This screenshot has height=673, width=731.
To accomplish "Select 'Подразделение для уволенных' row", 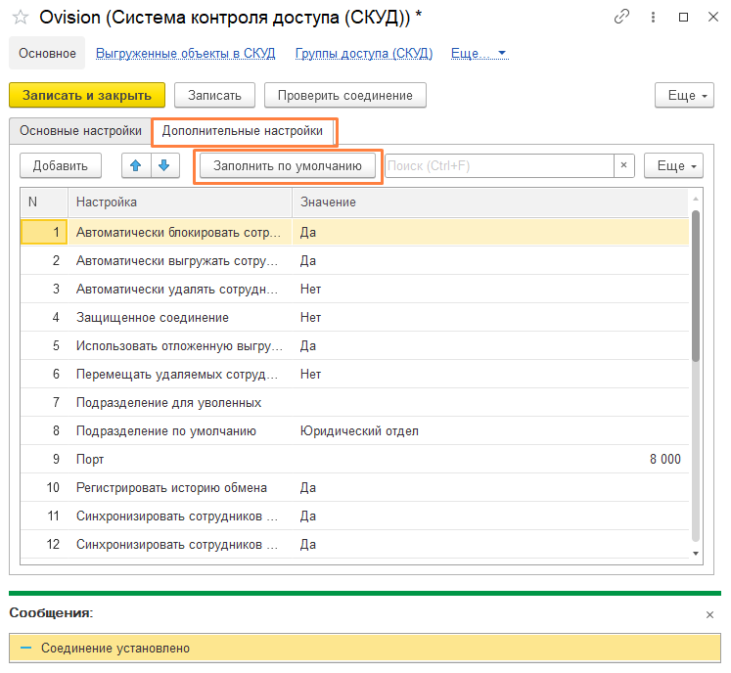I will click(x=355, y=403).
